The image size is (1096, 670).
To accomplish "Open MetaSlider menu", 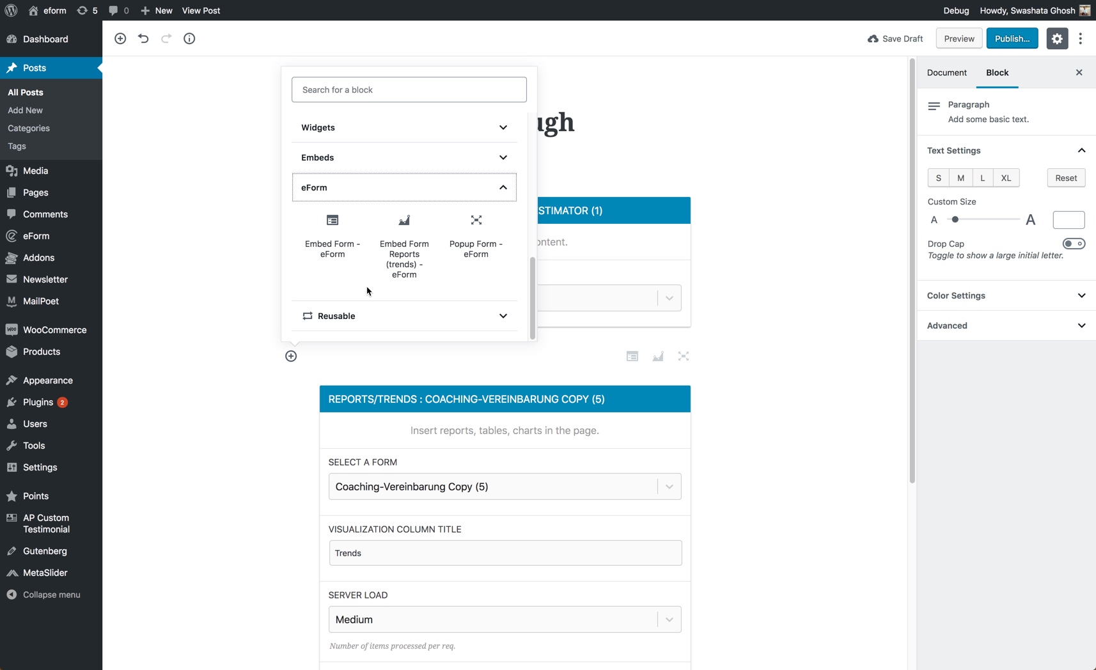I will tap(51, 573).
